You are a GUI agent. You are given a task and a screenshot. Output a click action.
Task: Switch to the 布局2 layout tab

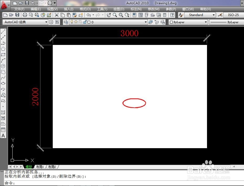(52, 167)
